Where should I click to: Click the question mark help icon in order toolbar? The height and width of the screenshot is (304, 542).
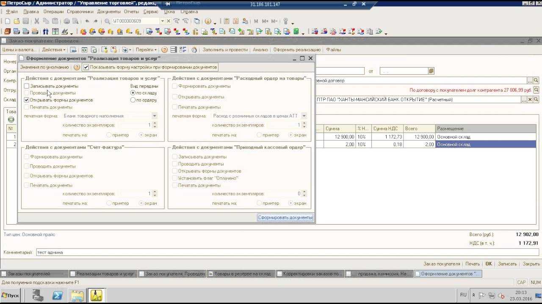click(x=164, y=50)
